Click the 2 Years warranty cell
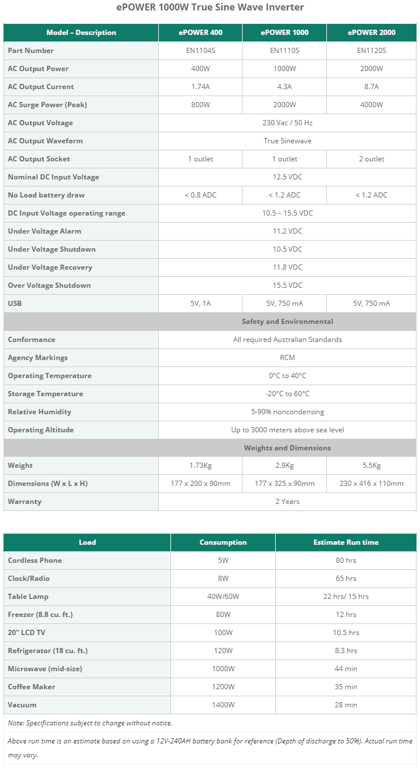 [x=287, y=502]
